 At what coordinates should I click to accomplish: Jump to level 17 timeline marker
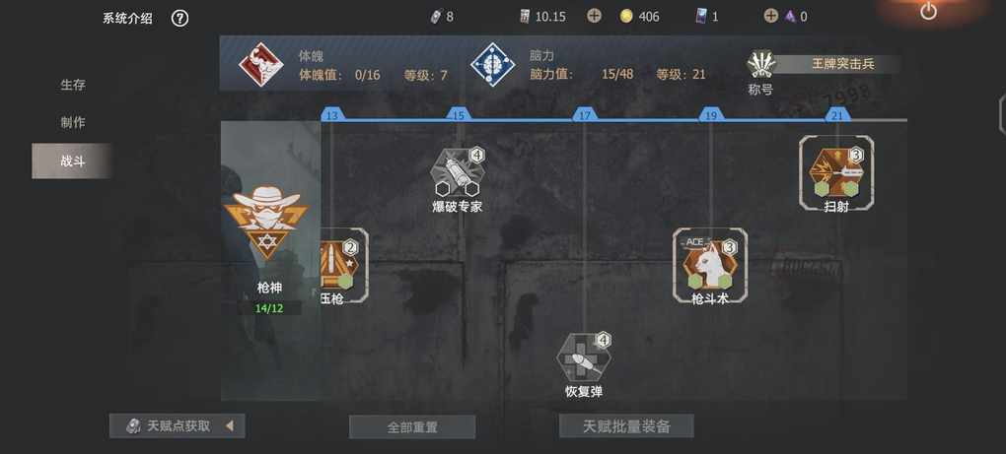[x=584, y=114]
